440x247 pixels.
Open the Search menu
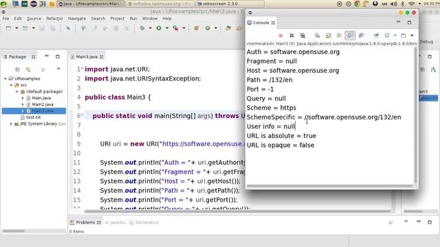98,19
